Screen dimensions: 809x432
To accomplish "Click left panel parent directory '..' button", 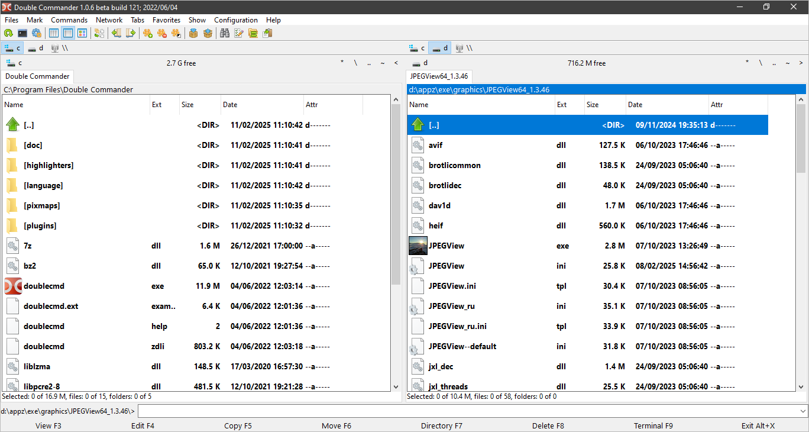I will tap(369, 63).
